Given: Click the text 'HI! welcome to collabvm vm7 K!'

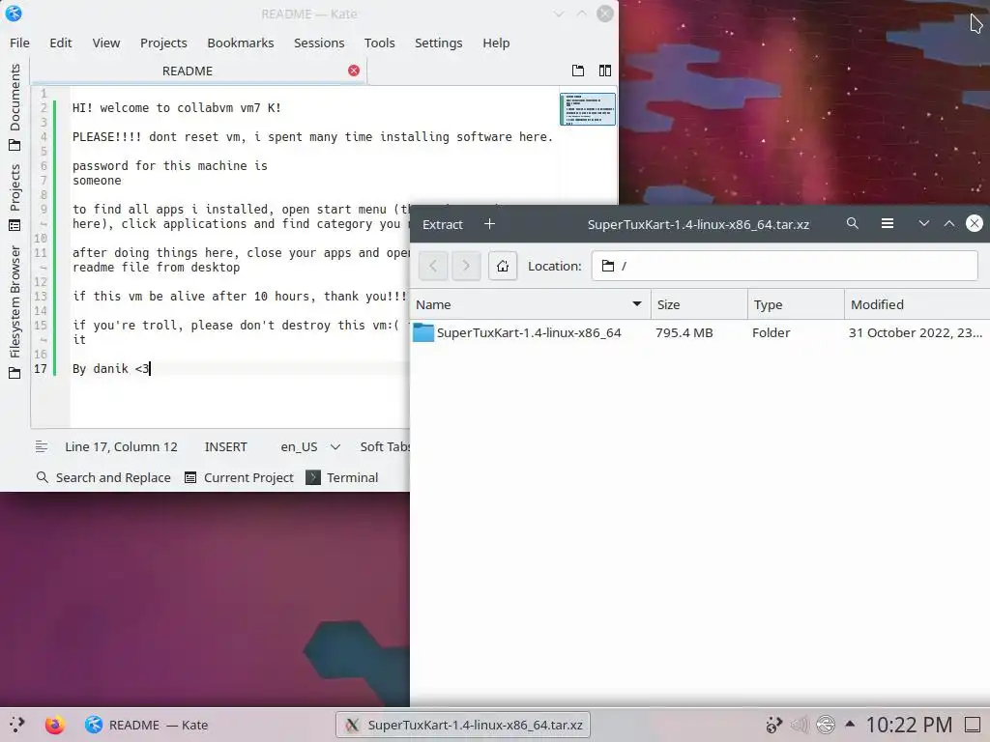Looking at the screenshot, I should click(x=177, y=108).
